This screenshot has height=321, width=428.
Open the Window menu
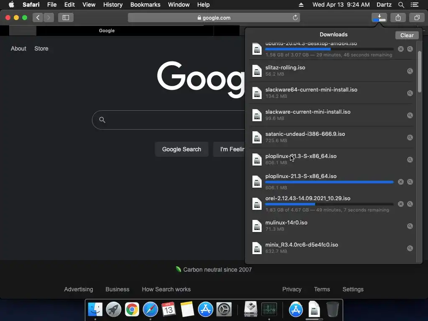[179, 5]
